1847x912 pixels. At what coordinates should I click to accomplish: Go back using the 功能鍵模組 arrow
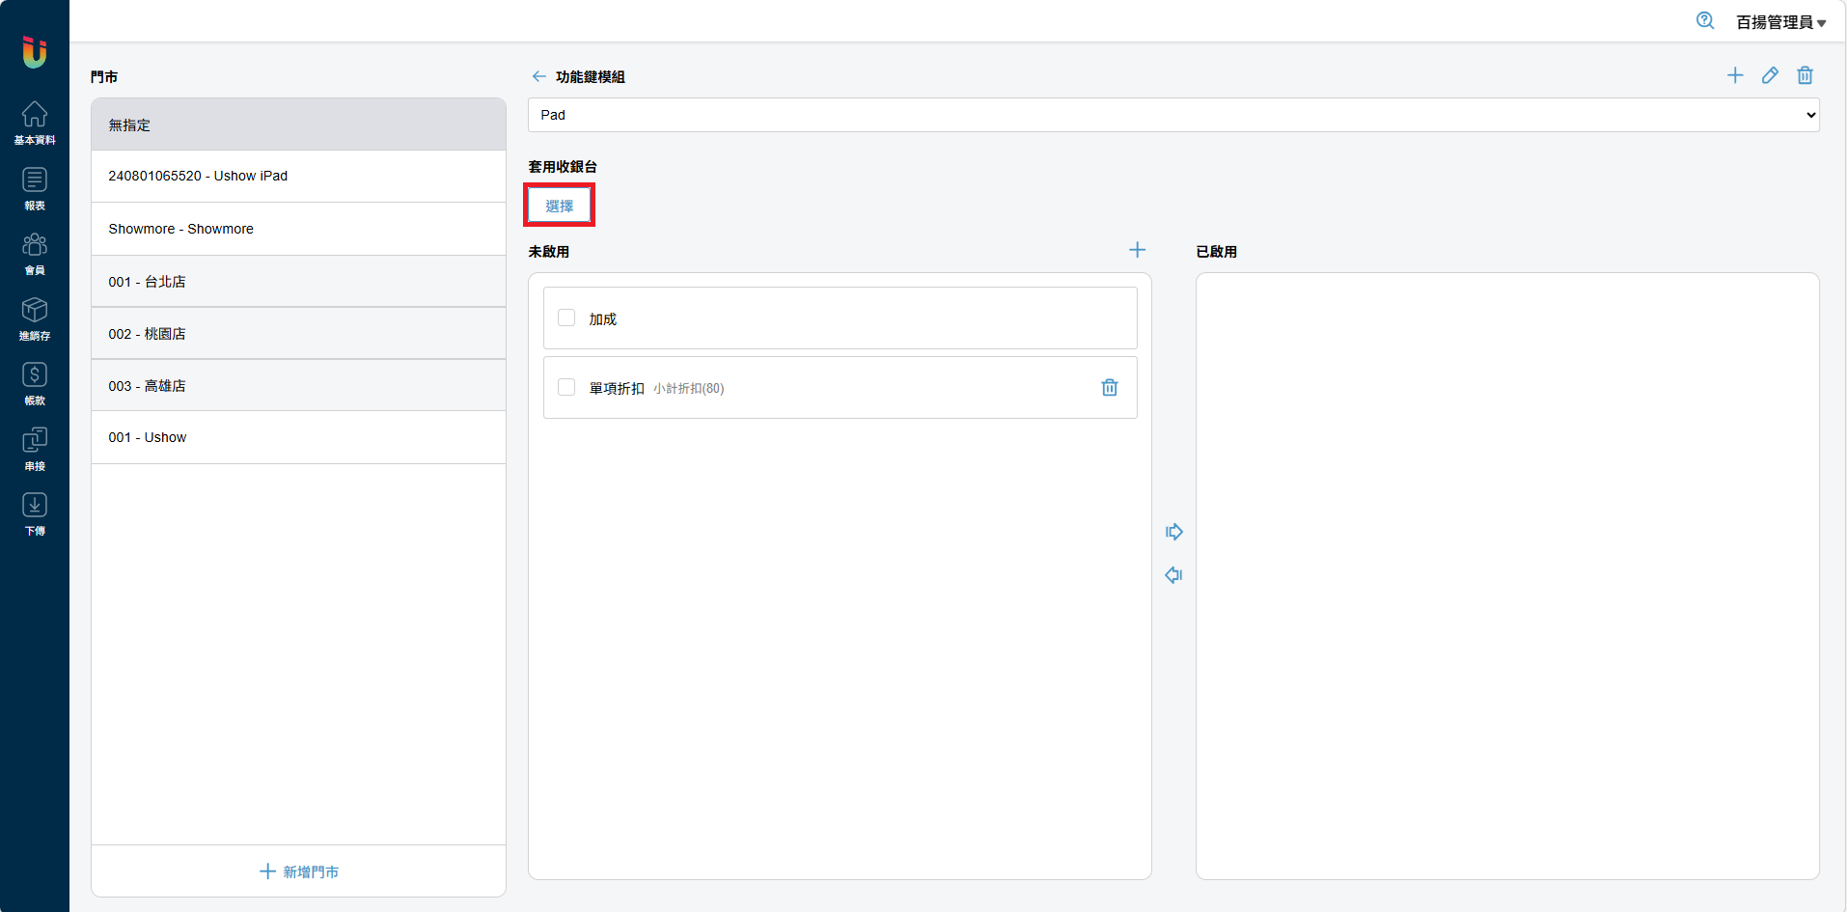[538, 76]
